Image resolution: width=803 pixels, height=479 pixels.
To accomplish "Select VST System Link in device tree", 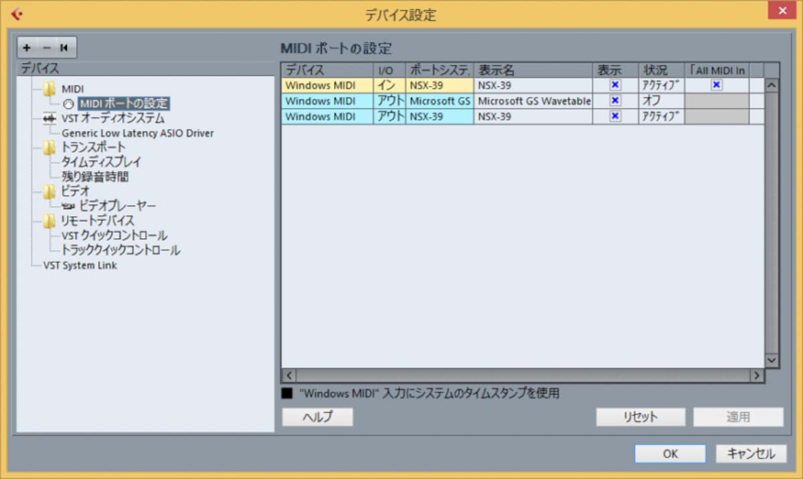I will 80,265.
